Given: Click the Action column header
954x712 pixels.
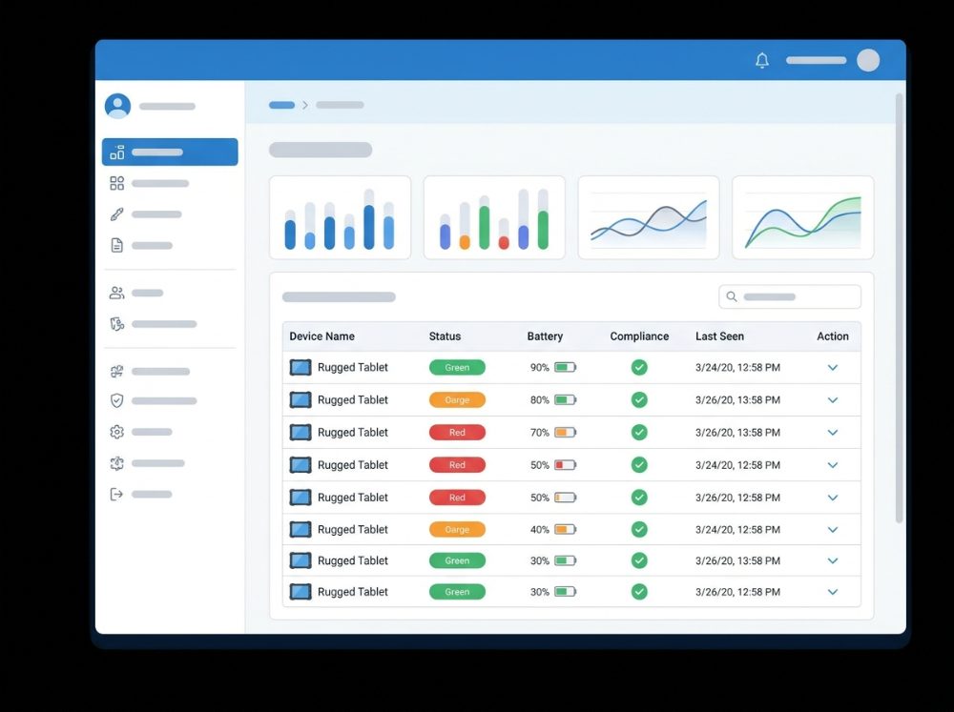Looking at the screenshot, I should pos(832,336).
